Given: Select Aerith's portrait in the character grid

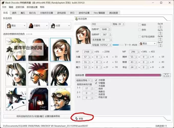Looking at the screenshot, I should 16,74.
